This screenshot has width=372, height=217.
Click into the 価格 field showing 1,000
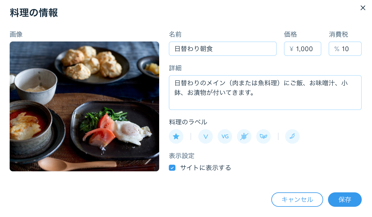click(303, 49)
